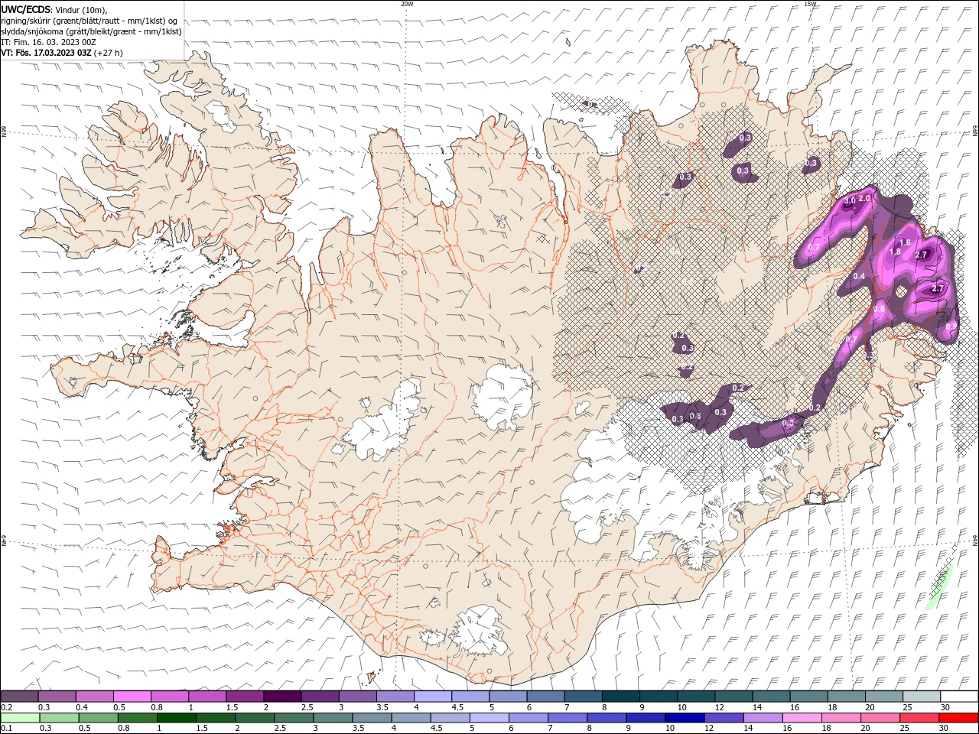Click the light gray 25–30 snow legend swatch
This screenshot has height=734, width=979.
tap(922, 697)
